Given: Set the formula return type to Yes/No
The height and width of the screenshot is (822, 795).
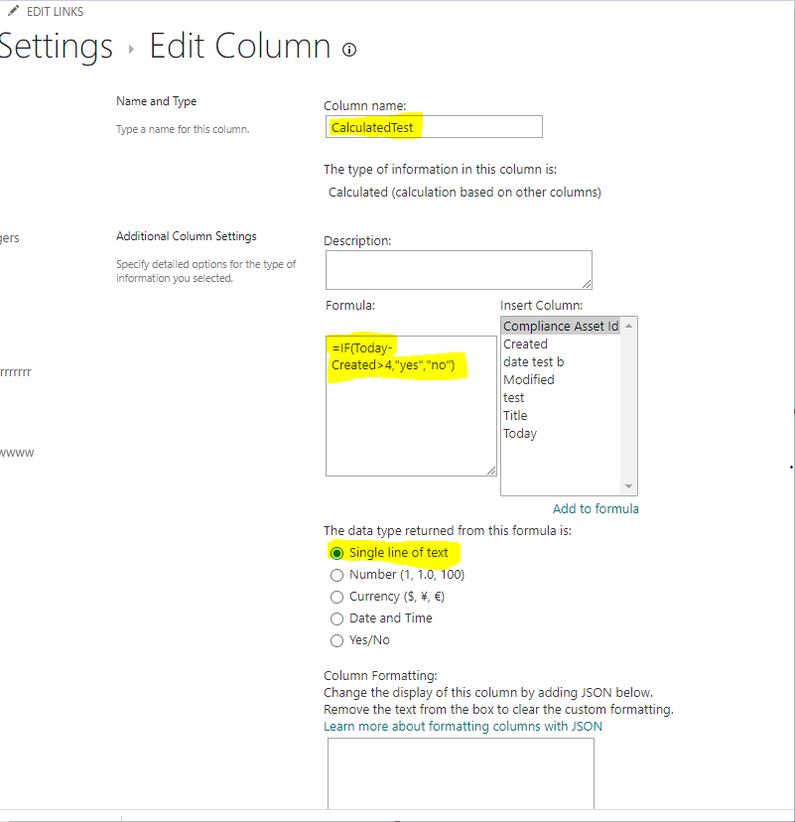Looking at the screenshot, I should 337,640.
